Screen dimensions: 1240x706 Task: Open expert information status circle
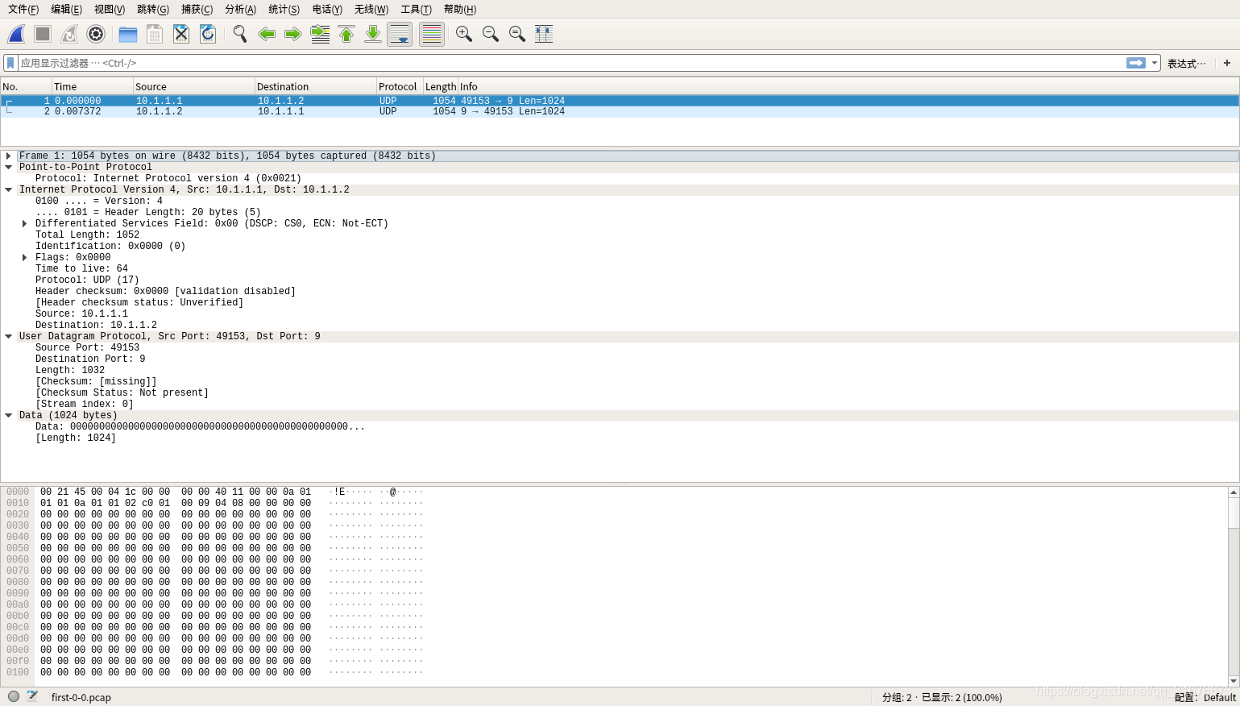coord(14,696)
